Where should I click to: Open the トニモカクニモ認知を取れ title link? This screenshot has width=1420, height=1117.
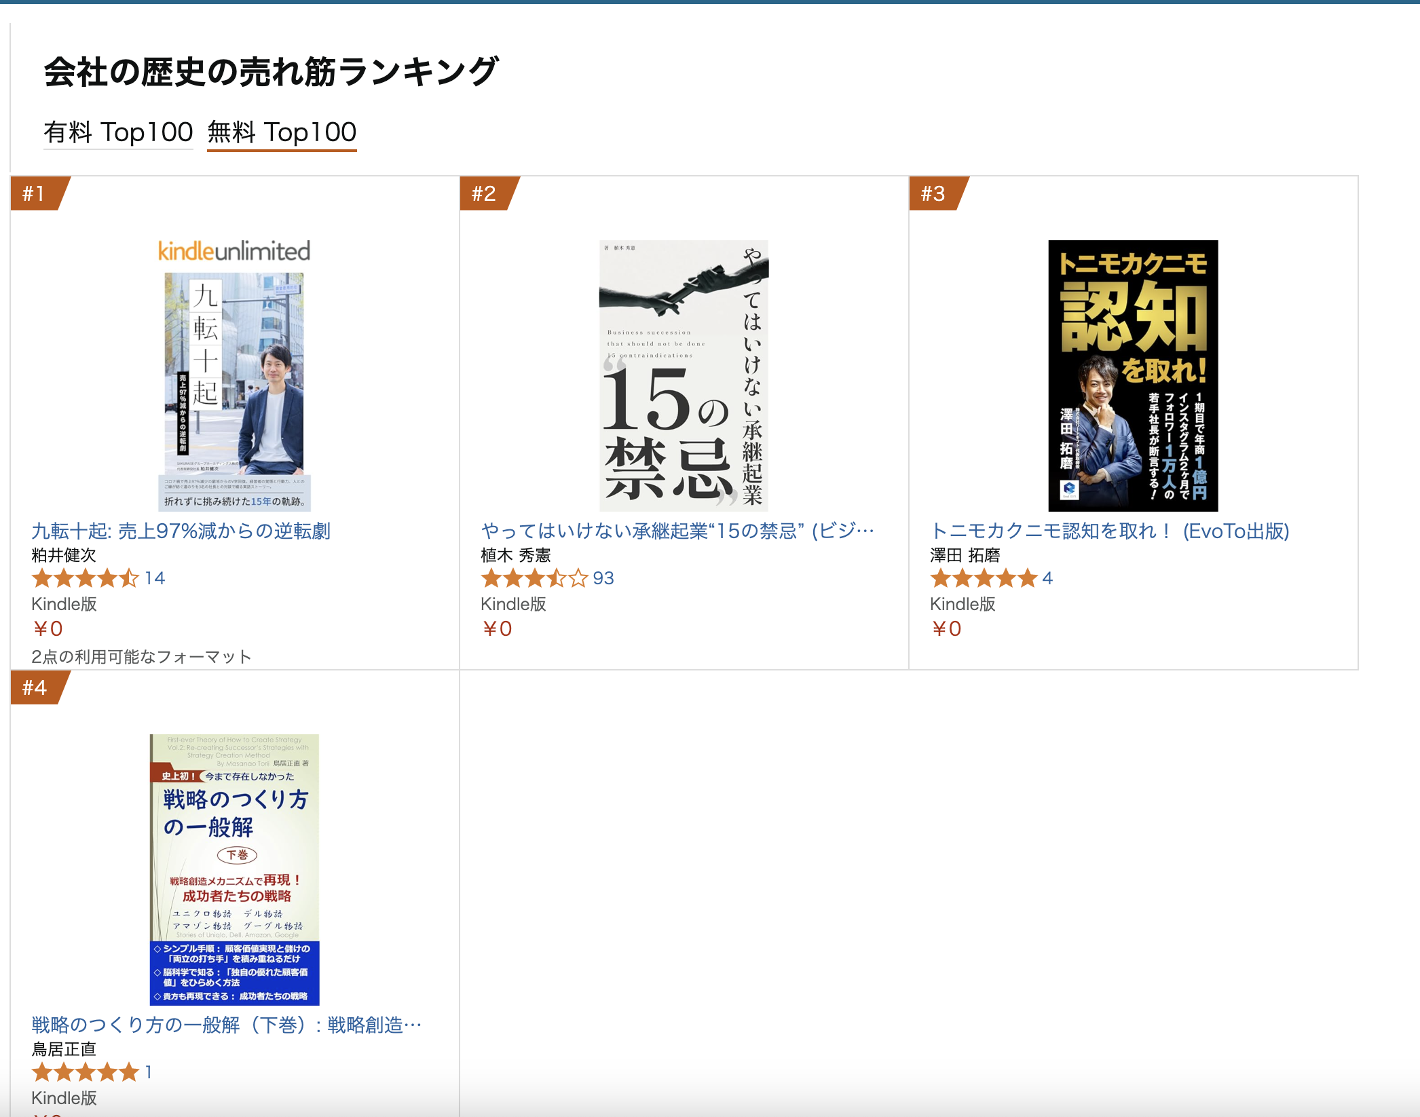point(1109,531)
